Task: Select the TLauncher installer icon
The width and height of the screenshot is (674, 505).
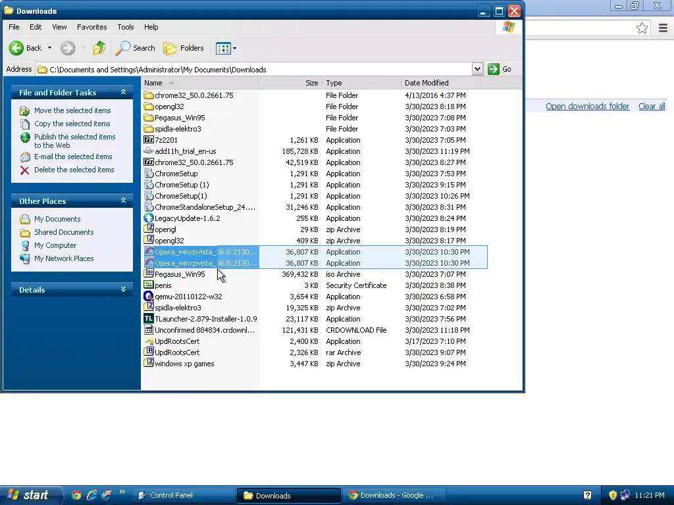Action: point(149,319)
